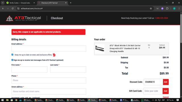Click the Total $89.99 amount
The height and width of the screenshot is (102, 182).
(x=164, y=74)
